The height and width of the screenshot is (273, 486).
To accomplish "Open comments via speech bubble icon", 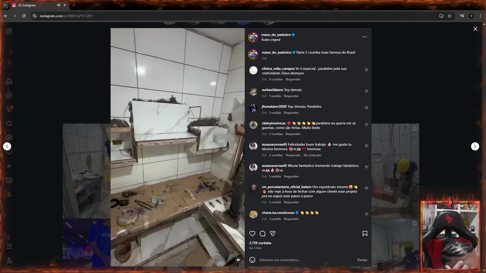I will (262, 234).
